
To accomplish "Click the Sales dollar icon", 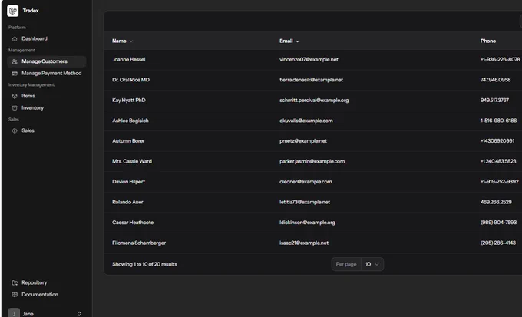I will (x=15, y=130).
